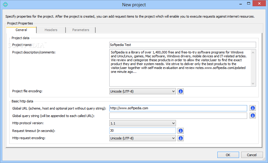
Task: Maximize the New project window
Action: pos(249,4)
